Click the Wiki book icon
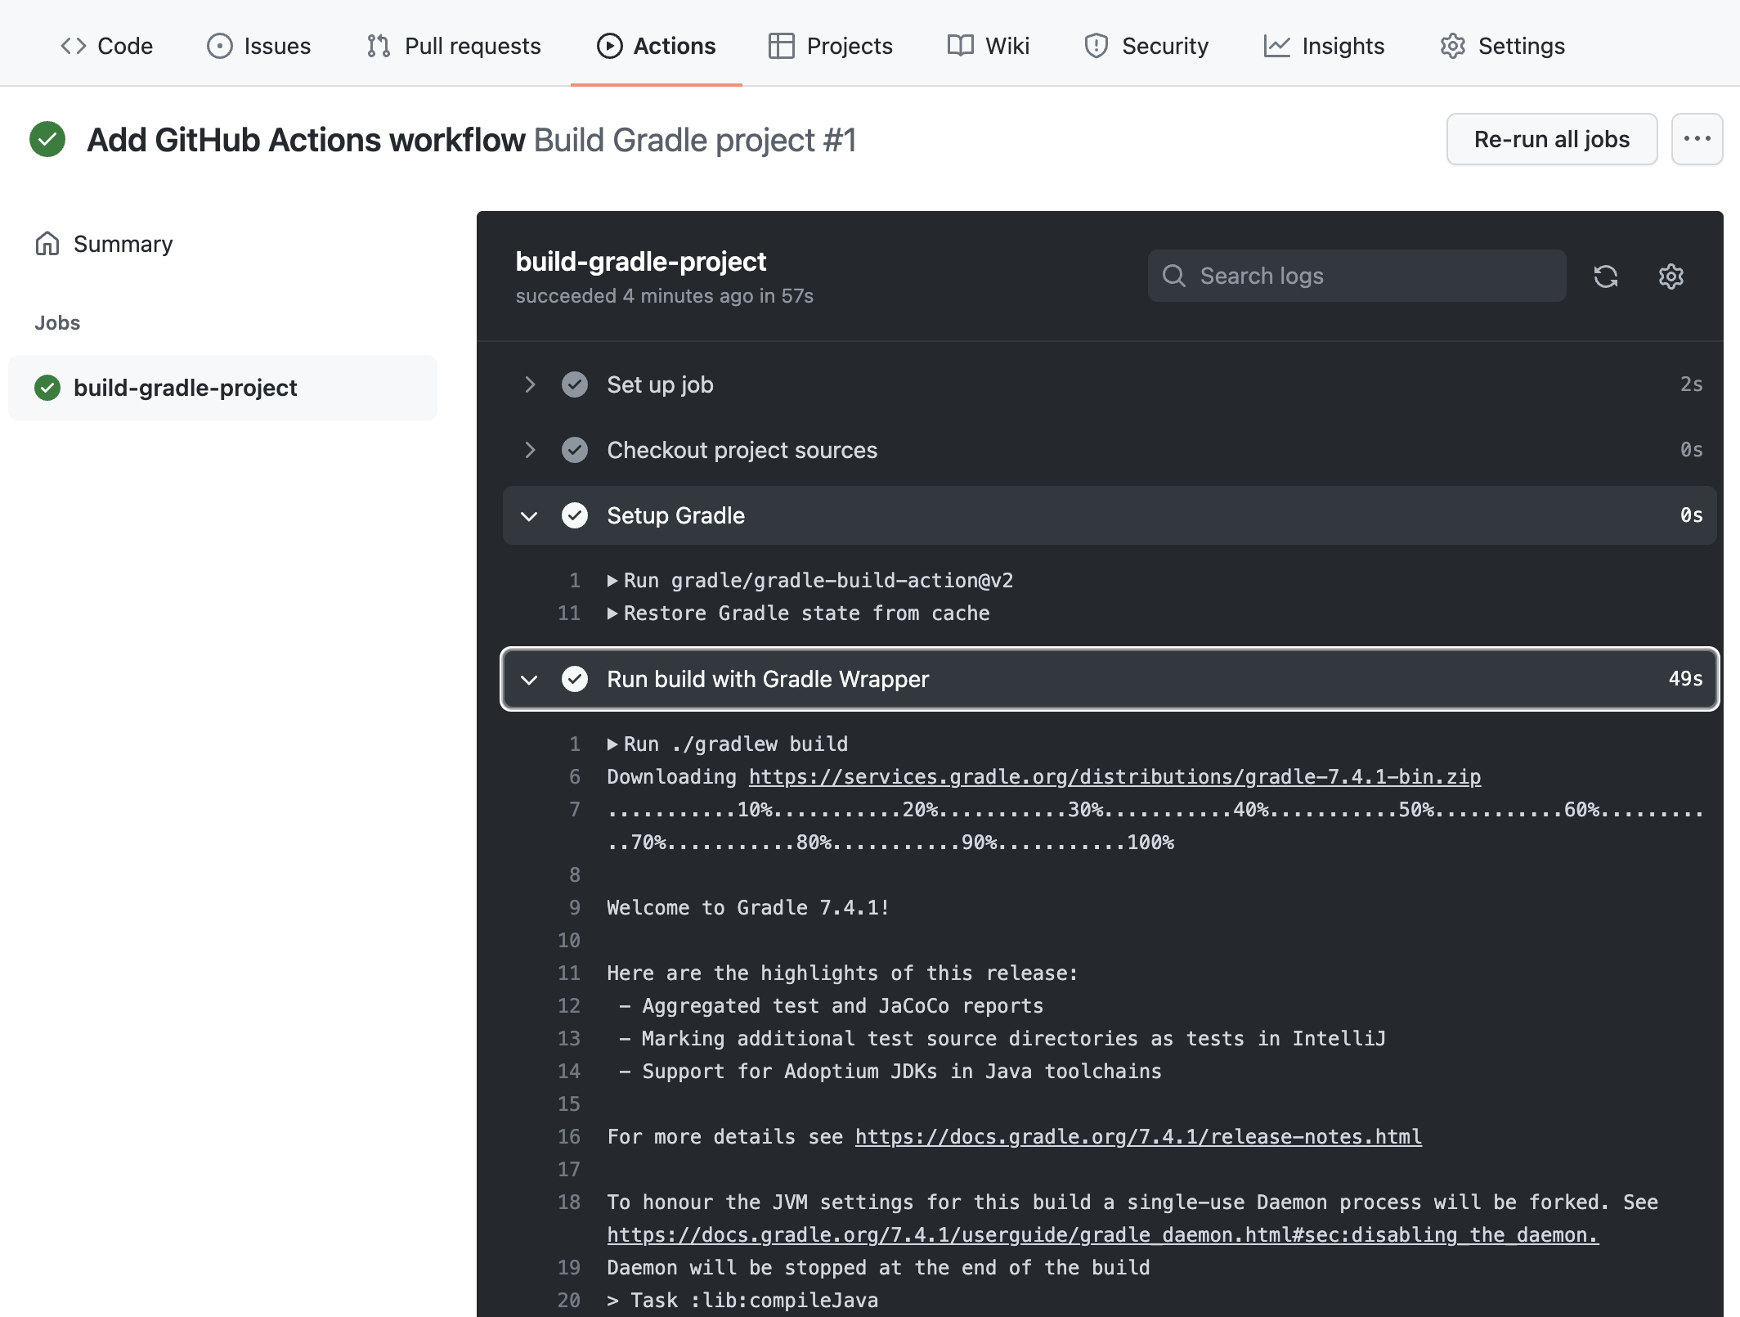Image resolution: width=1740 pixels, height=1317 pixels. (x=959, y=46)
